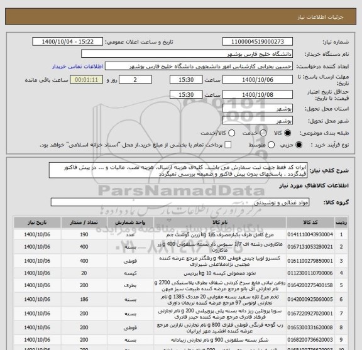Choose the متوسط purchase type radio
Image resolution: width=362 pixels, height=350 pixels.
271,145
